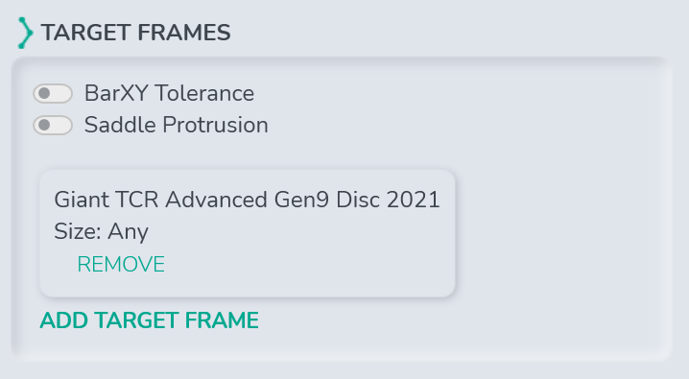Image resolution: width=689 pixels, height=379 pixels.
Task: Click the Any size value
Action: click(x=128, y=231)
